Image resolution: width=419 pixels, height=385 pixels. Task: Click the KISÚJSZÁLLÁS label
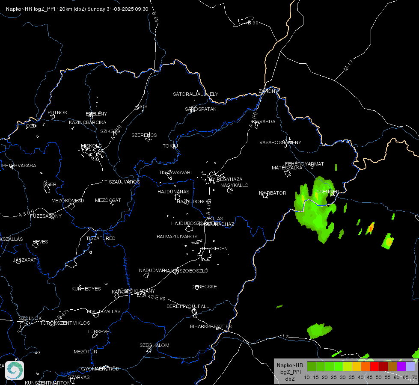[104, 311]
